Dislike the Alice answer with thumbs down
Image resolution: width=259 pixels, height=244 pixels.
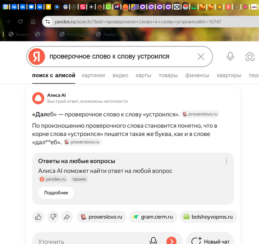pos(53,217)
